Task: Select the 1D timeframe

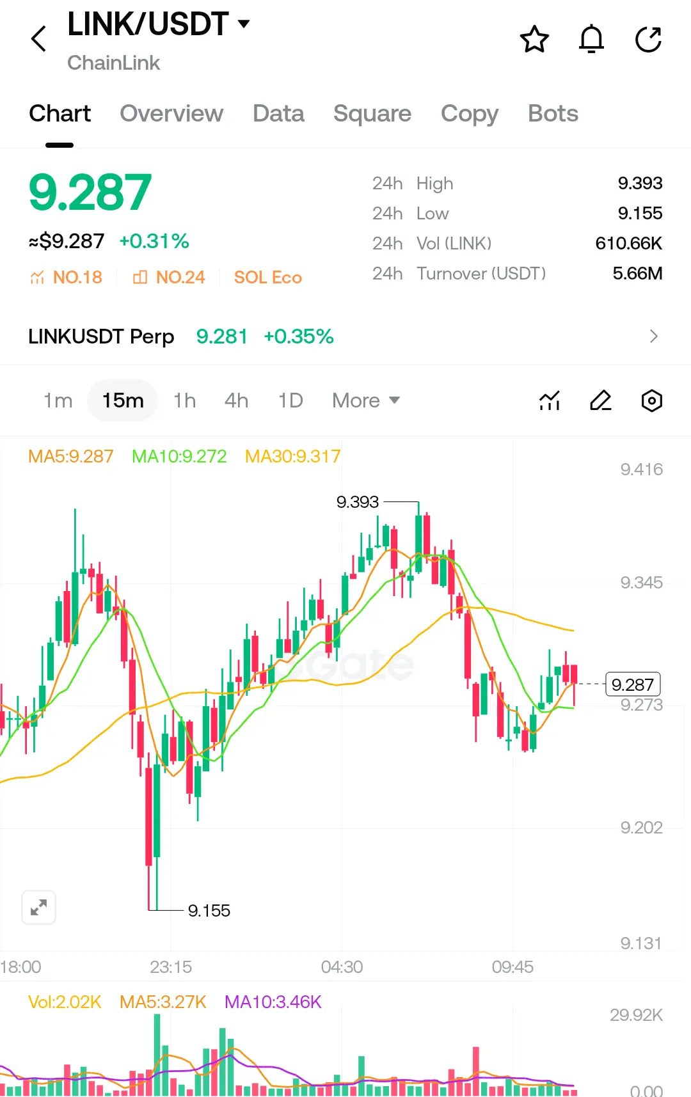Action: click(x=290, y=400)
